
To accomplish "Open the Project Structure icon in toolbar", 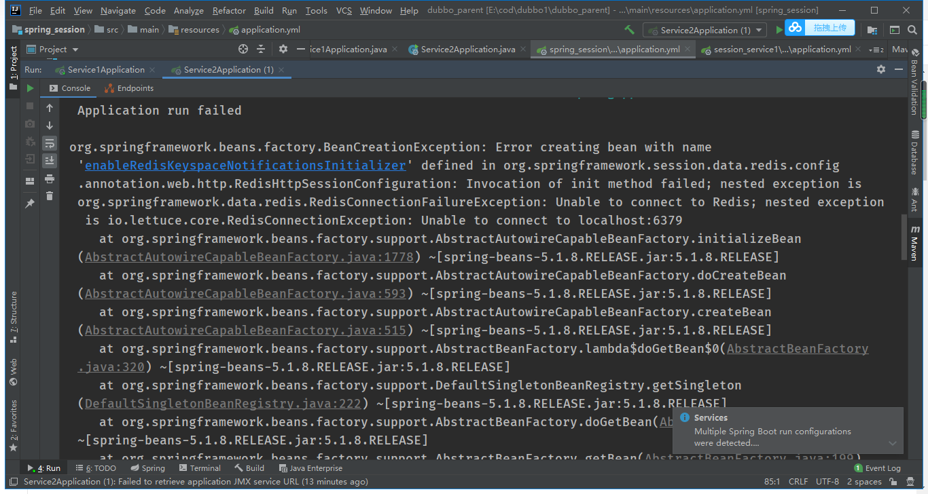I will pos(872,30).
